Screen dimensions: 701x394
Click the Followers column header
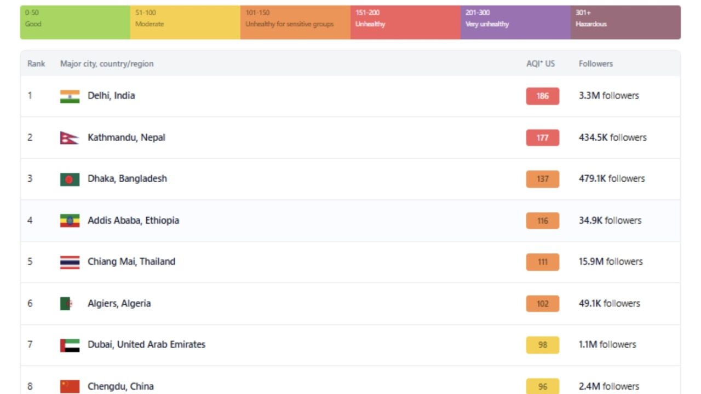[x=595, y=63]
